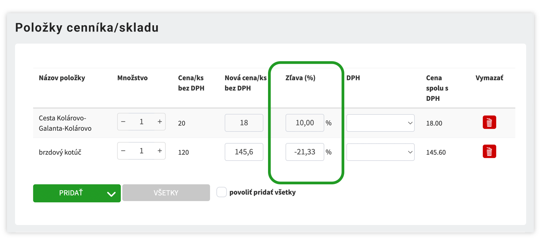The width and height of the screenshot is (550, 247).
Task: Decrease quantity for Cesta Kolárovo-Galanta-Kolárovo with minus
Action: (123, 122)
